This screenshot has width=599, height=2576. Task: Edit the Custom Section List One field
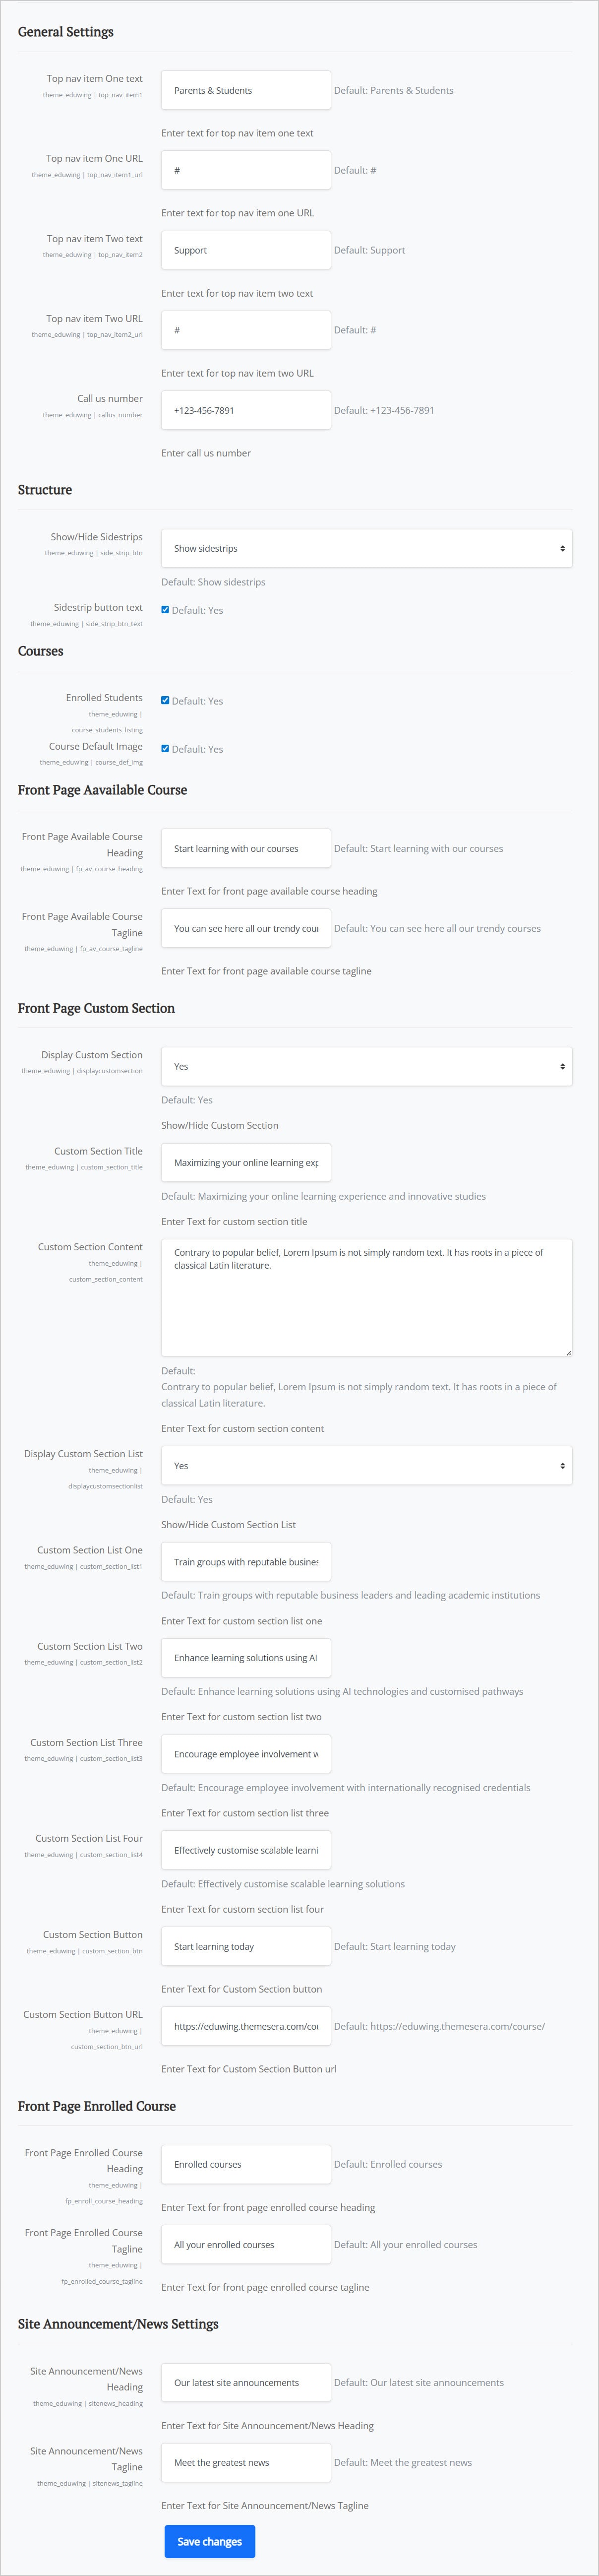pos(245,1560)
